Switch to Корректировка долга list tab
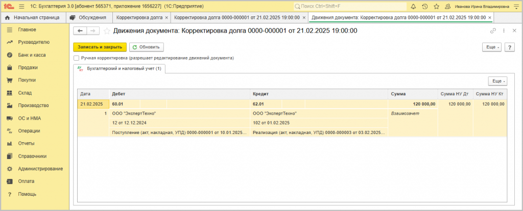 139,17
